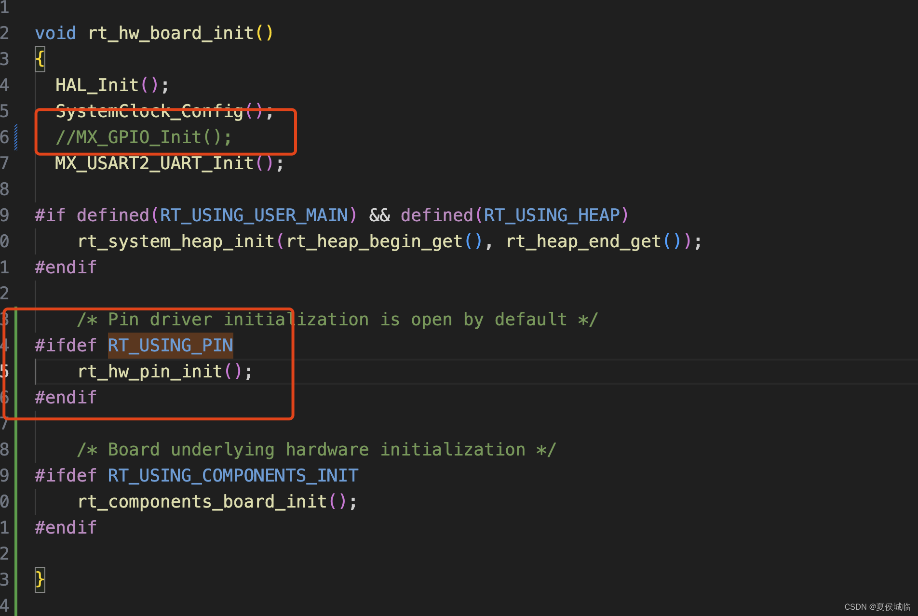
Task: Click the #endif after rt_components_board_init
Action: coord(66,528)
